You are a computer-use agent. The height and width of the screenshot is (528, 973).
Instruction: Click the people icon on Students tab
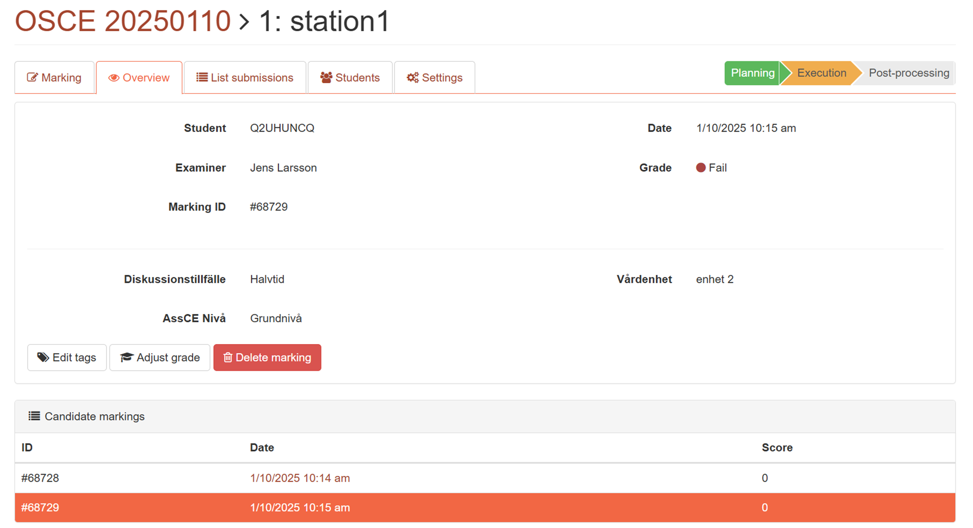pyautogui.click(x=326, y=77)
